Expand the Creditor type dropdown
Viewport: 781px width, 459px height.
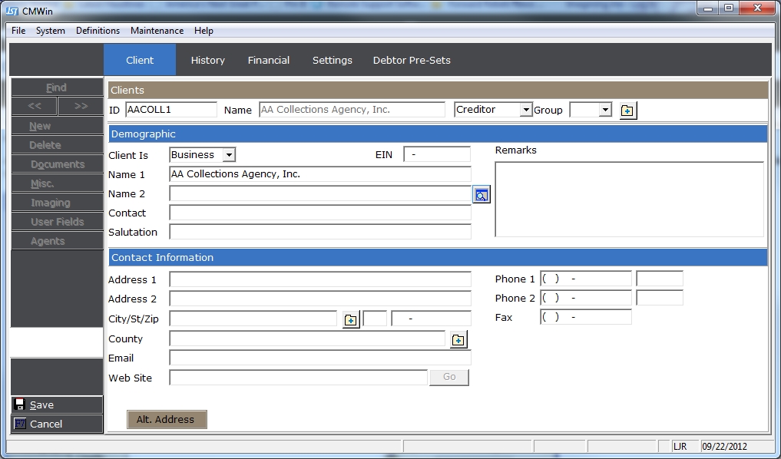(x=526, y=110)
